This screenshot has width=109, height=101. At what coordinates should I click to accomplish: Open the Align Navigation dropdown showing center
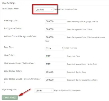[x=44, y=90]
